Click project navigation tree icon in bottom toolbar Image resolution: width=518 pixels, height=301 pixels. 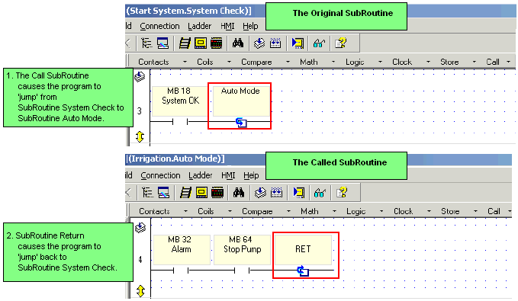(x=147, y=193)
